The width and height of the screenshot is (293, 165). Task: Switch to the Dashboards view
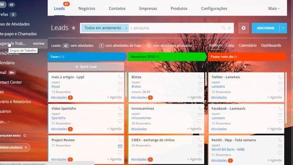[271, 45]
